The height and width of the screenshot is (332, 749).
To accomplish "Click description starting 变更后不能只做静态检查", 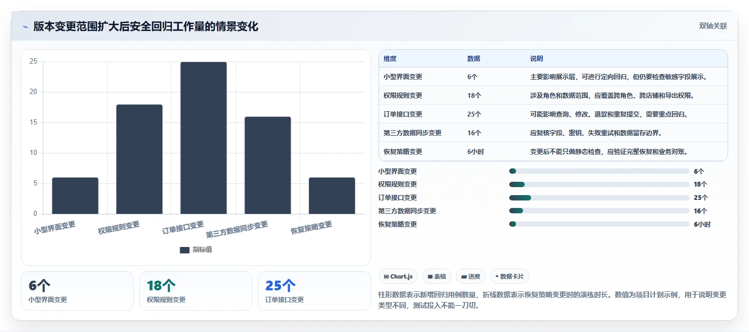I will 609,152.
